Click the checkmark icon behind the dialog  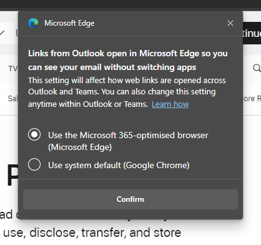pos(2,32)
